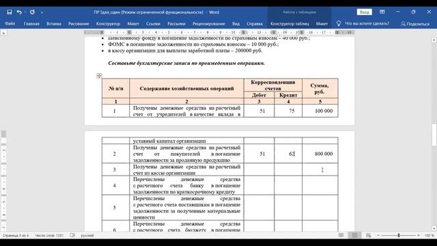This screenshot has height=246, width=437.
Task: Open the ribbon display options icon
Action: (x=382, y=12)
